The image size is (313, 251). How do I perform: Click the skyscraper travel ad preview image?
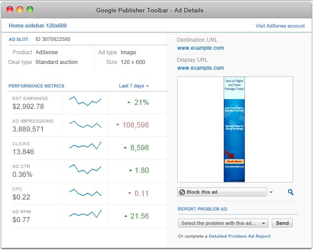(x=235, y=129)
